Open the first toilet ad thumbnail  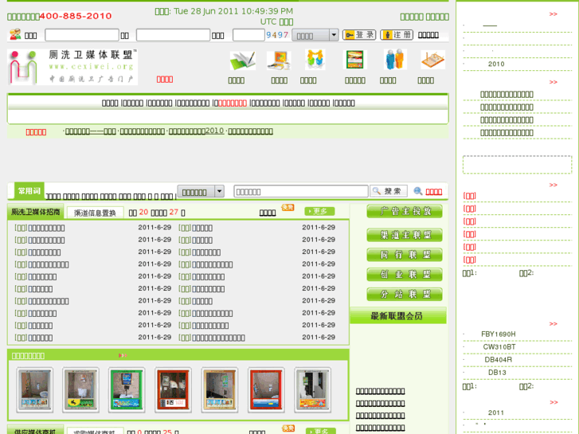[x=35, y=390]
